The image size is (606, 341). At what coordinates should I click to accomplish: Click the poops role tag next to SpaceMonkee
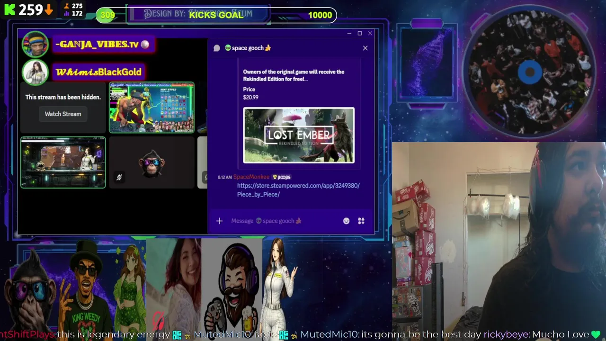pos(281,177)
